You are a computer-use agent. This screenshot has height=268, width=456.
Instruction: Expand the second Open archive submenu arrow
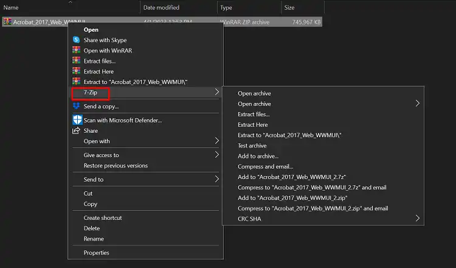pos(418,104)
